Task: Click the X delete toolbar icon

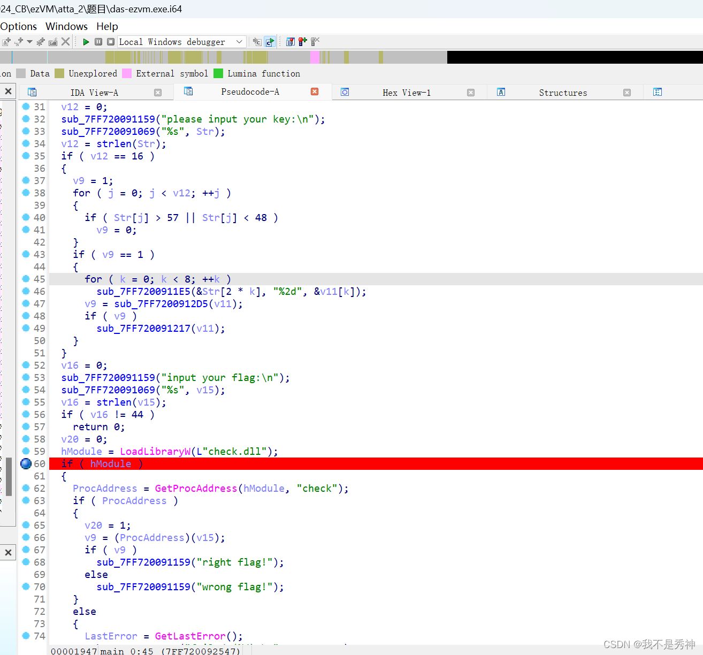Action: [x=66, y=42]
